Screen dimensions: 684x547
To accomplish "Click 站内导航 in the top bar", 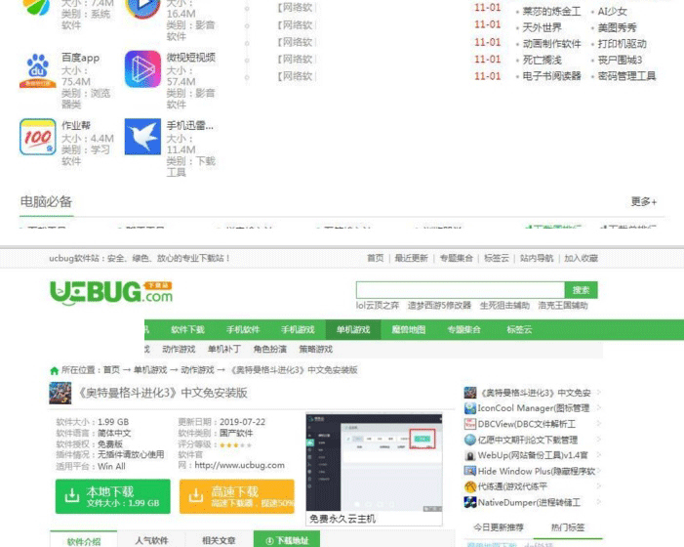I will 537,258.
